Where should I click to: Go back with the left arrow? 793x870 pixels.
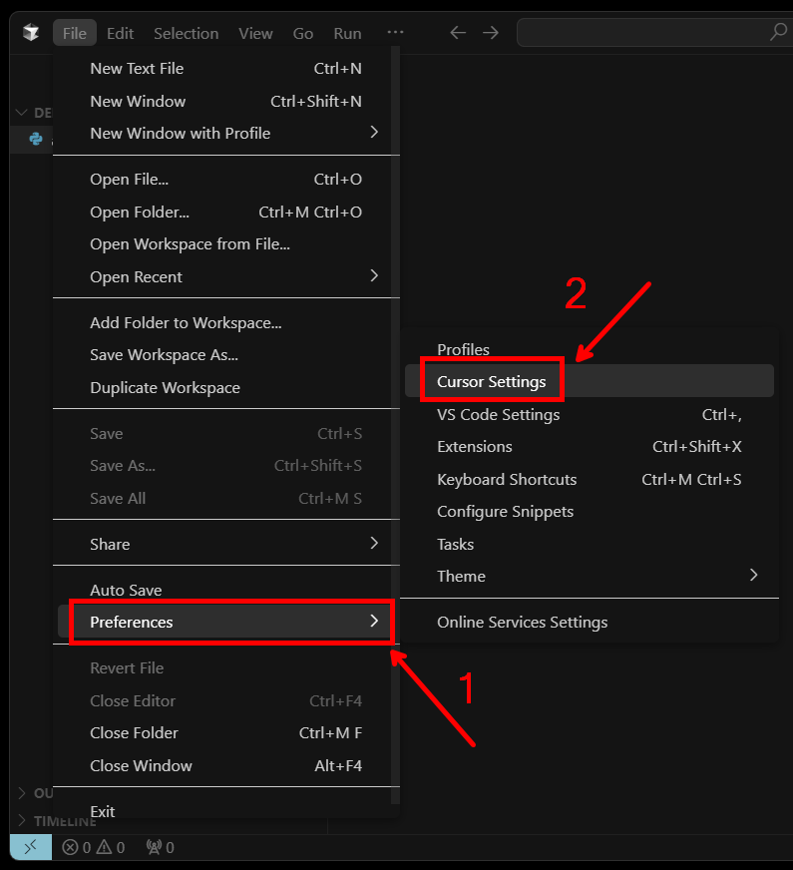[458, 33]
